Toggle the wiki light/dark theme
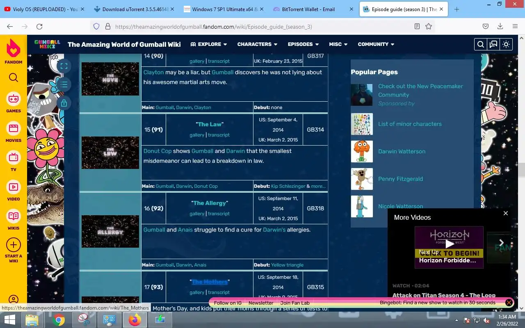This screenshot has height=328, width=525. coord(506,44)
